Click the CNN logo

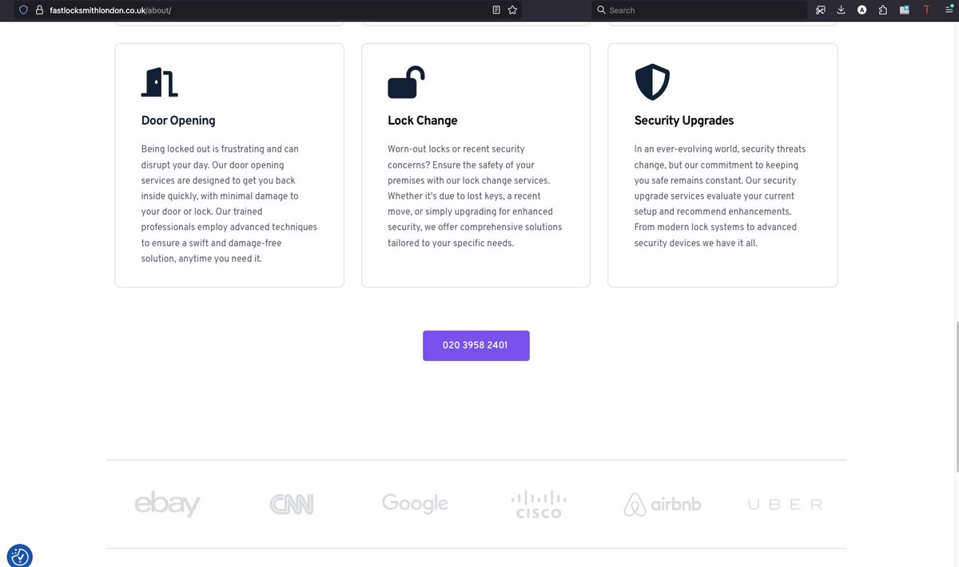click(292, 504)
